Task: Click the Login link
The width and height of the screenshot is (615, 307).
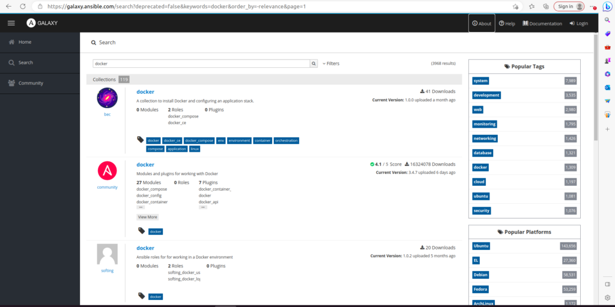Action: click(579, 23)
